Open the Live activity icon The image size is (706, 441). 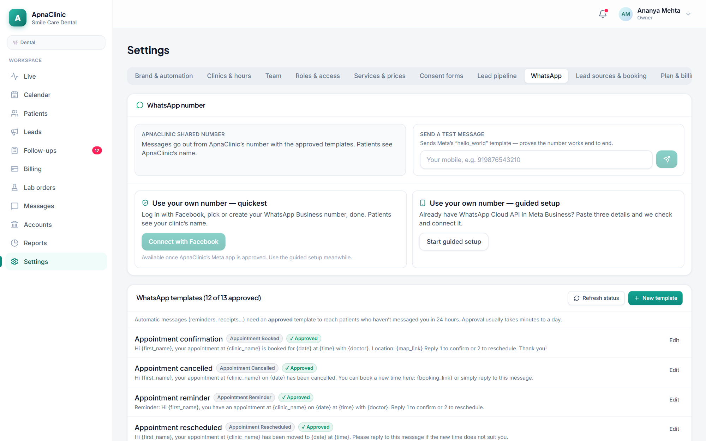click(14, 76)
